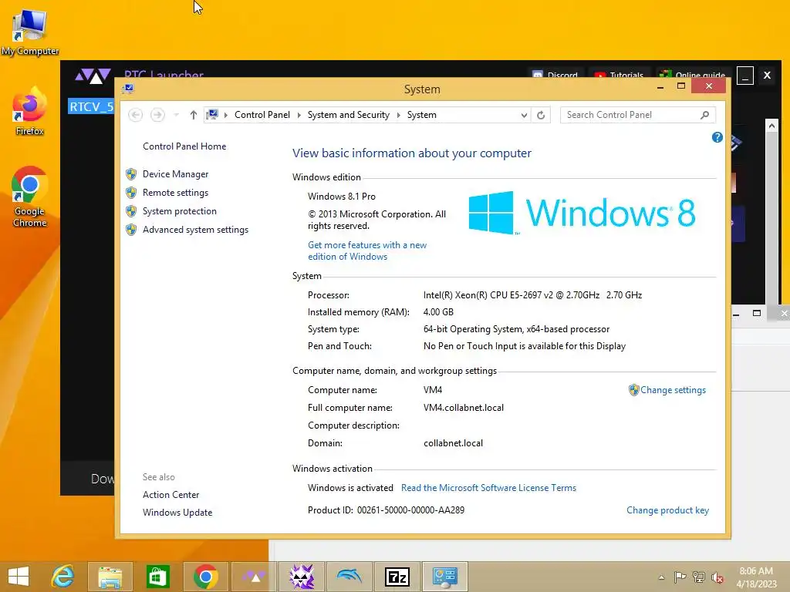The height and width of the screenshot is (592, 790).
Task: Click the RTC Launcher logo icon
Action: tap(93, 76)
